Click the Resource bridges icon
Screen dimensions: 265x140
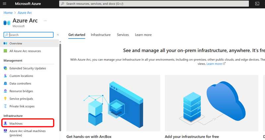tap(5, 91)
